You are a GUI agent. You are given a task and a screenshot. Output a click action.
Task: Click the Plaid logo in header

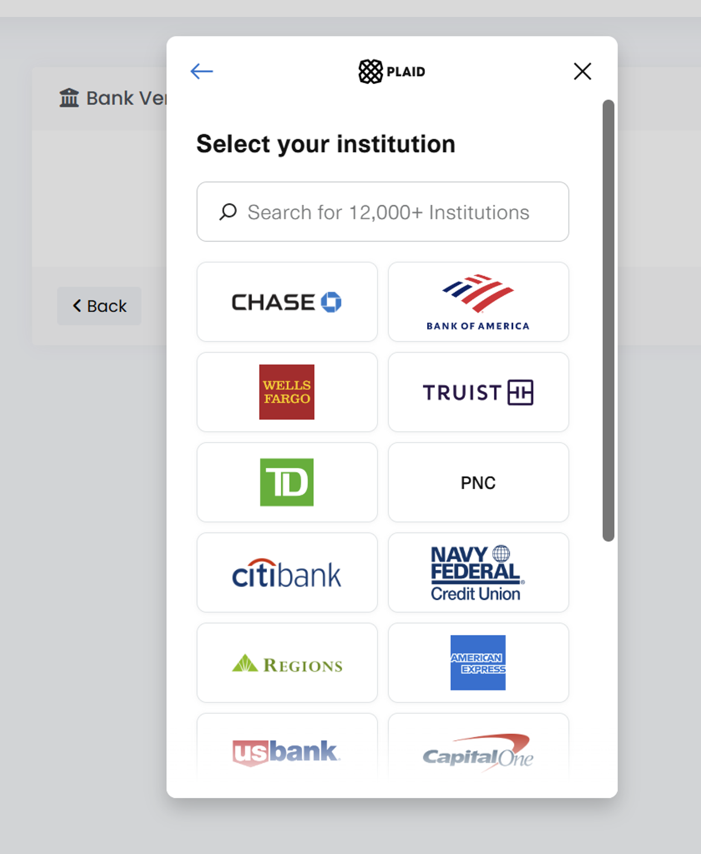pyautogui.click(x=392, y=71)
